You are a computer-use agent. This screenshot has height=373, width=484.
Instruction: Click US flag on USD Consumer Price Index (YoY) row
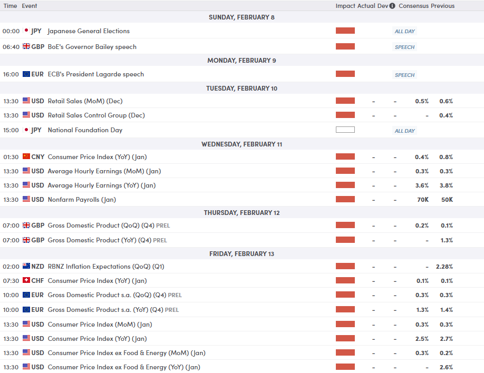(26, 338)
